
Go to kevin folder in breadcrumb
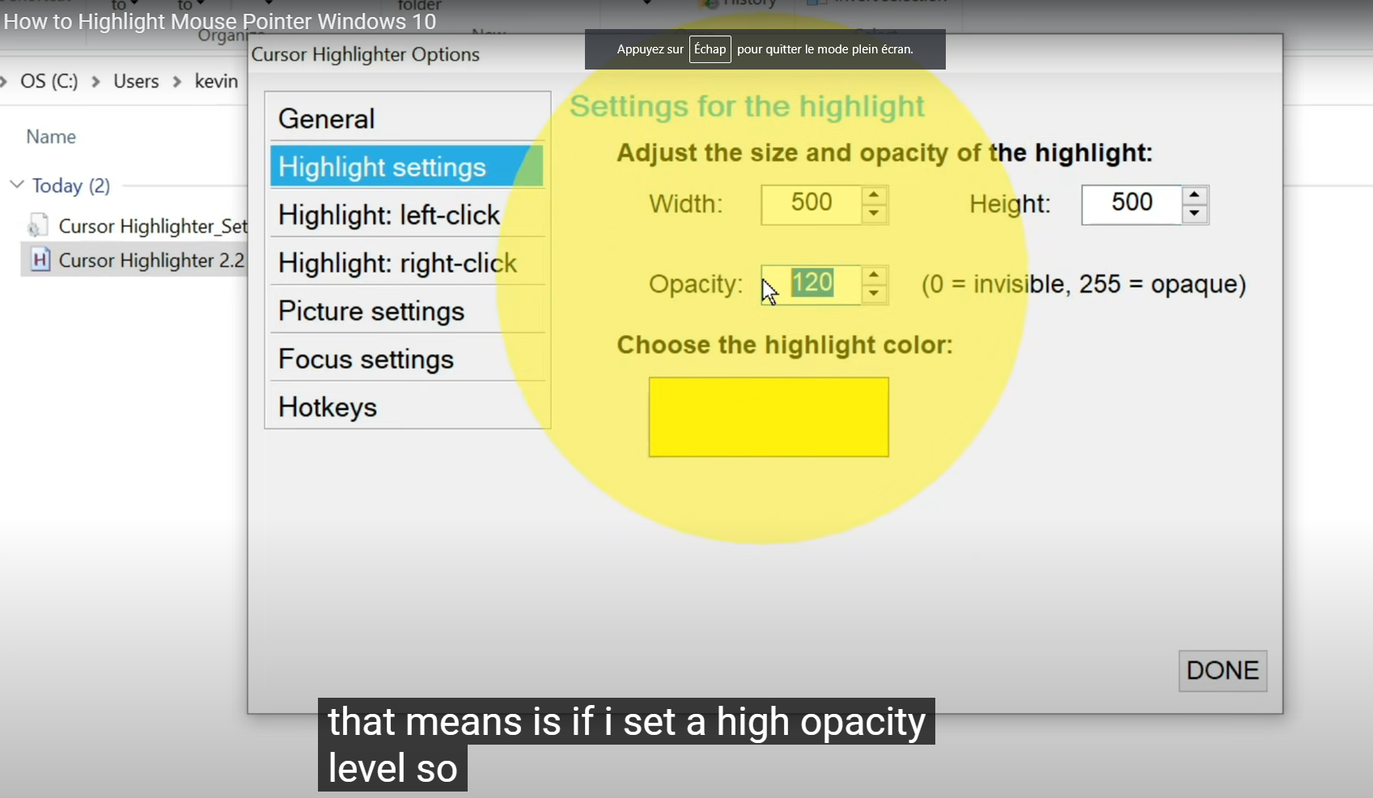tap(216, 82)
